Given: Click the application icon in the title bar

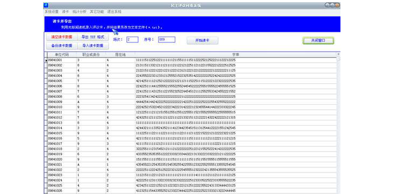Looking at the screenshot, I should [46, 5].
